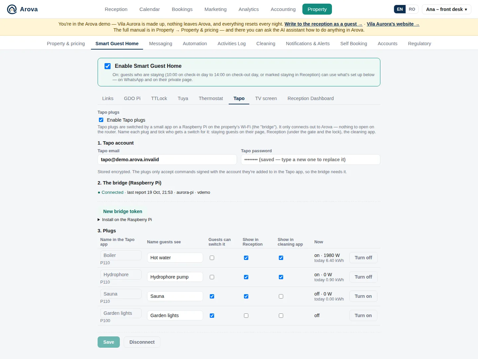The height and width of the screenshot is (359, 478).
Task: Uncheck guests can switch Garden lights
Action: [212, 315]
